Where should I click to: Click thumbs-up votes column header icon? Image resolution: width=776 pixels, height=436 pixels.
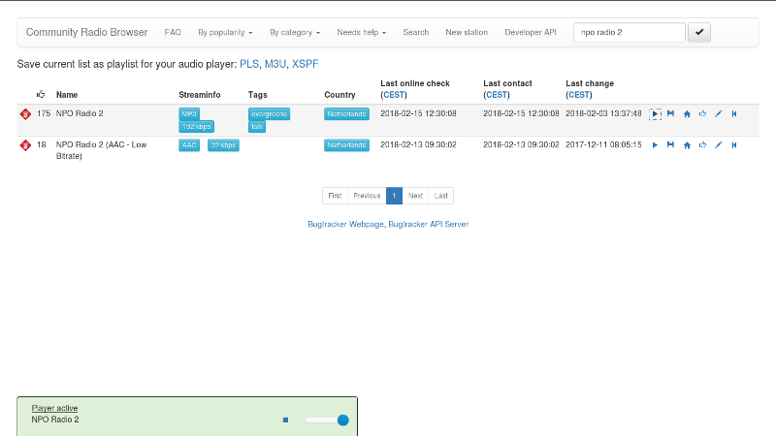pos(41,94)
